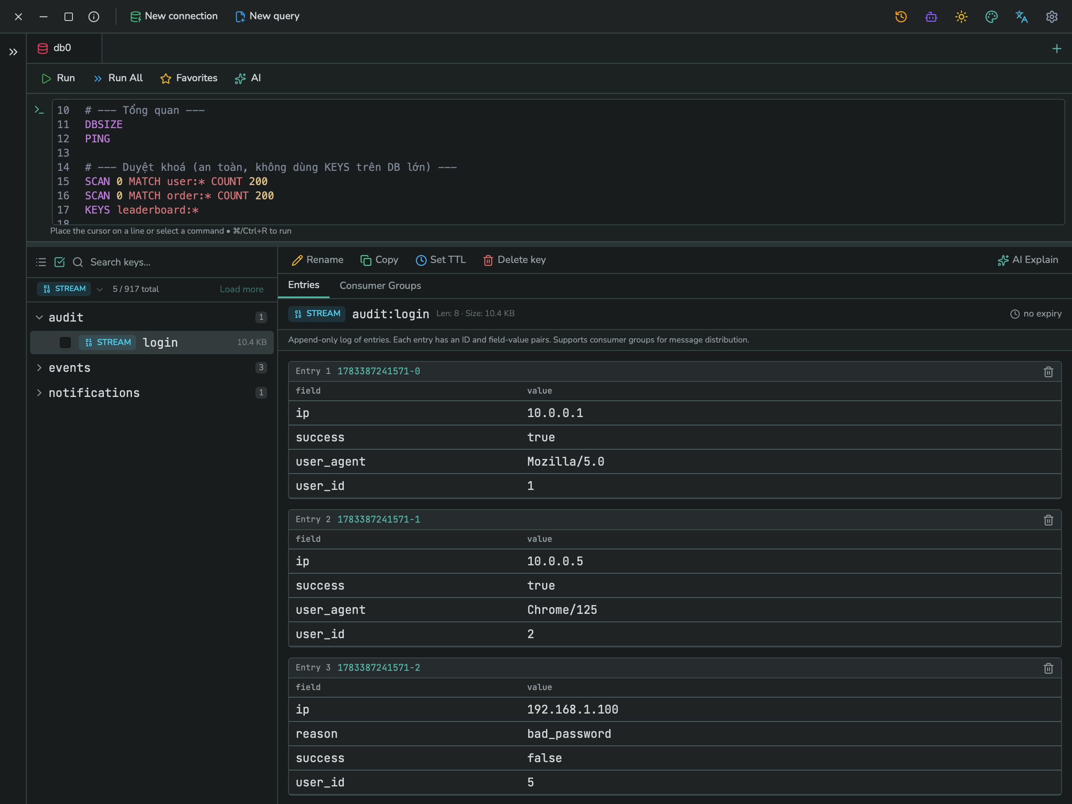The height and width of the screenshot is (804, 1072).
Task: Expand the events folder
Action: (39, 368)
